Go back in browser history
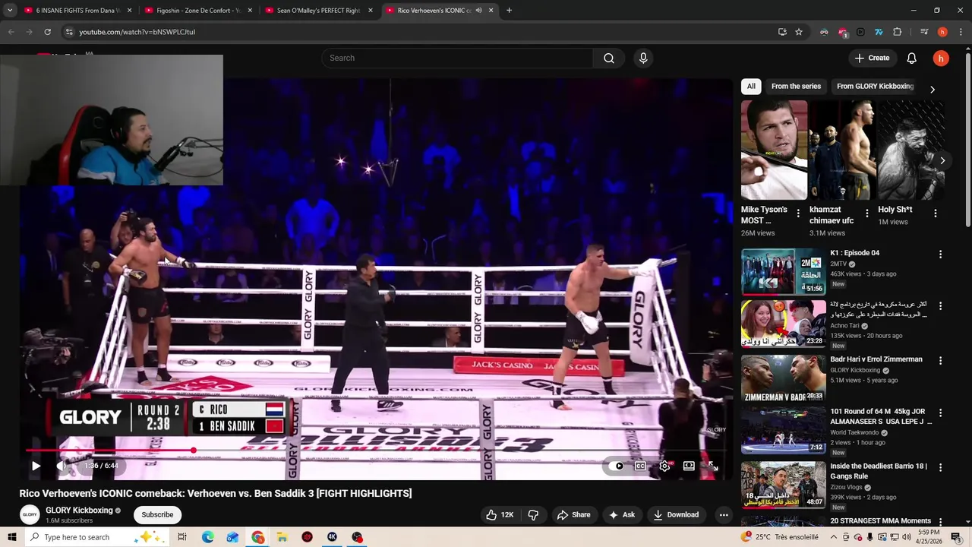Viewport: 972px width, 547px height. pyautogui.click(x=11, y=32)
